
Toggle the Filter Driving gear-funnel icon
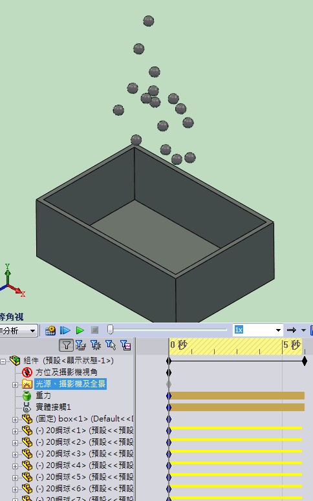click(x=95, y=345)
